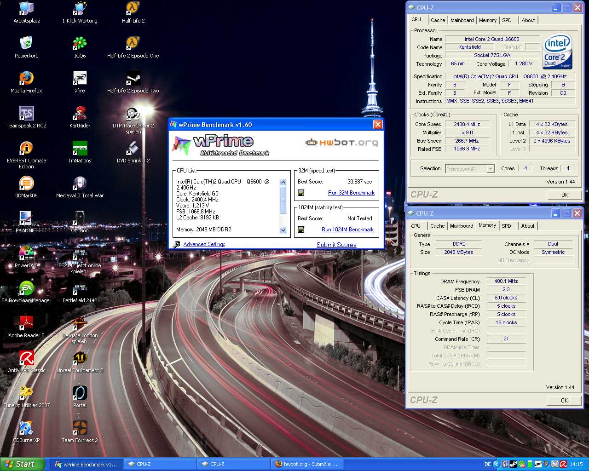Click Run 32M Benchmark link
The height and width of the screenshot is (471, 589).
coord(351,193)
